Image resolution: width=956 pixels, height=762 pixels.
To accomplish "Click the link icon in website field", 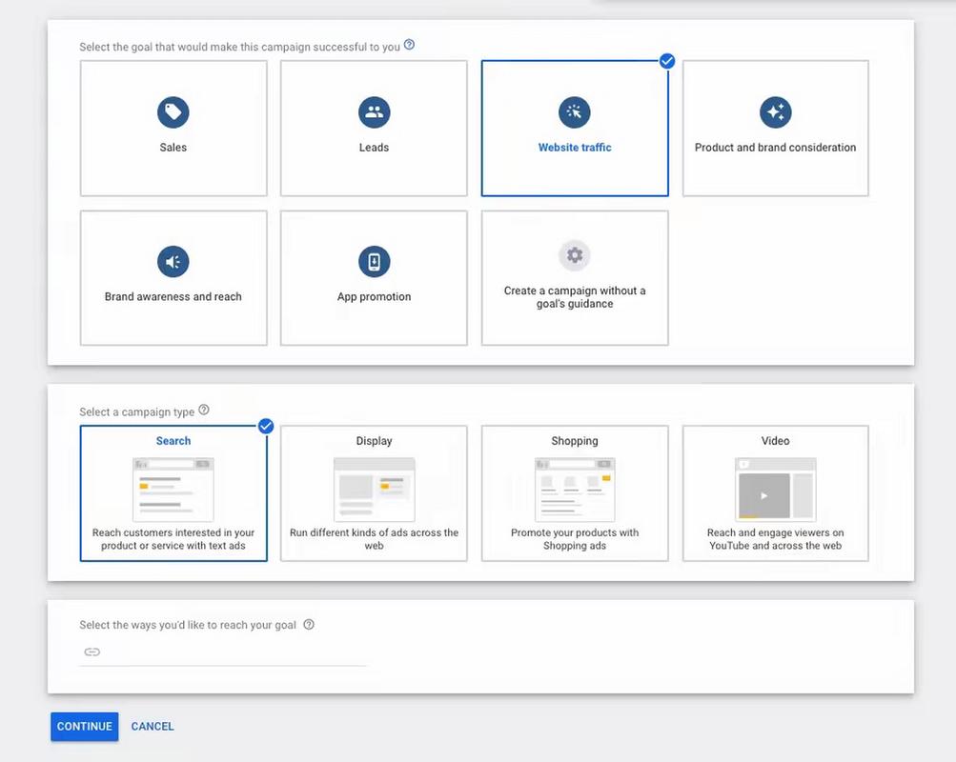I will 92,652.
